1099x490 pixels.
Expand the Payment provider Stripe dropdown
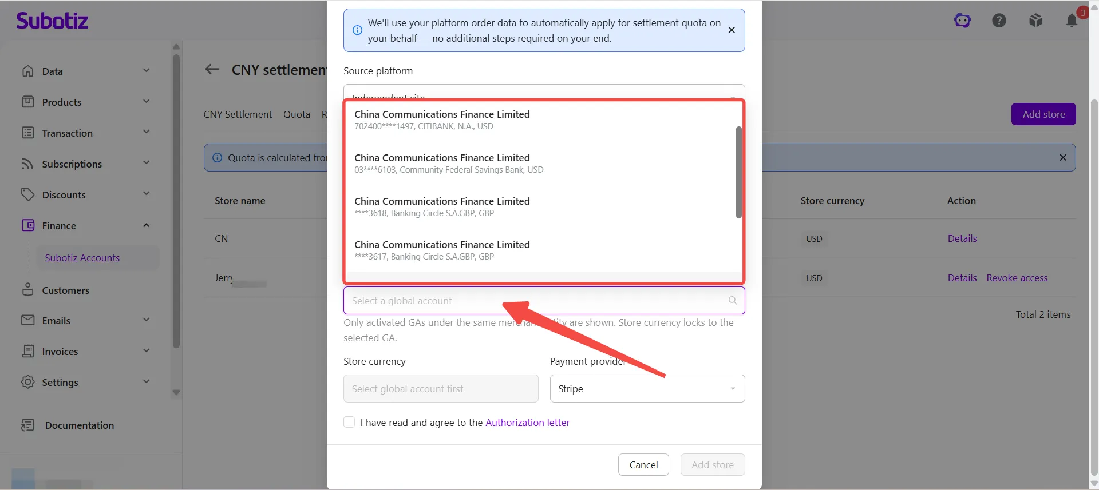(x=647, y=388)
